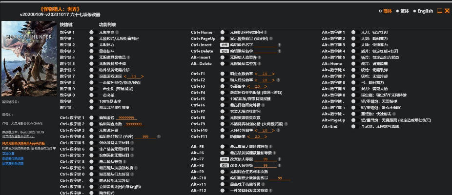Click the info icon in the Alt+F11 row
The height and width of the screenshot is (195, 452).
point(263,184)
